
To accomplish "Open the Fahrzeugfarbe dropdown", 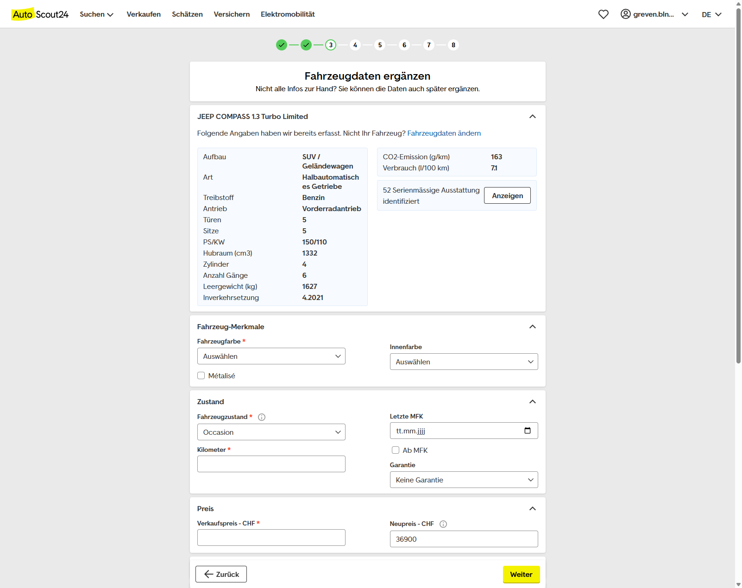I will click(271, 356).
